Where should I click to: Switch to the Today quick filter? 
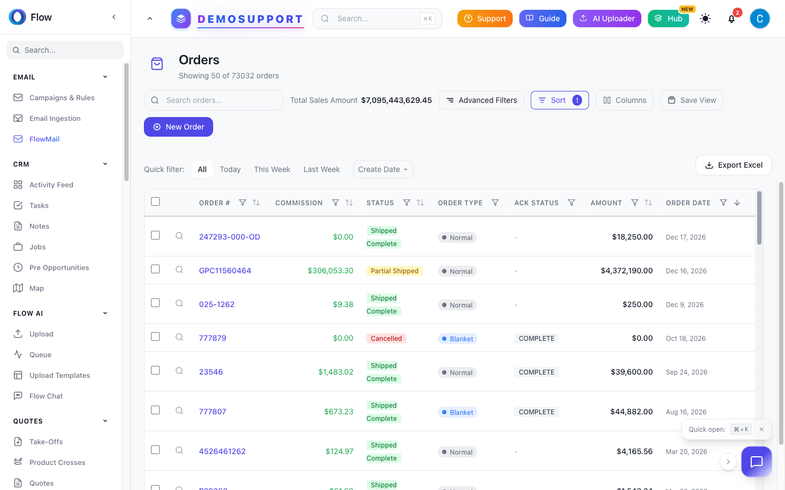[x=230, y=169]
